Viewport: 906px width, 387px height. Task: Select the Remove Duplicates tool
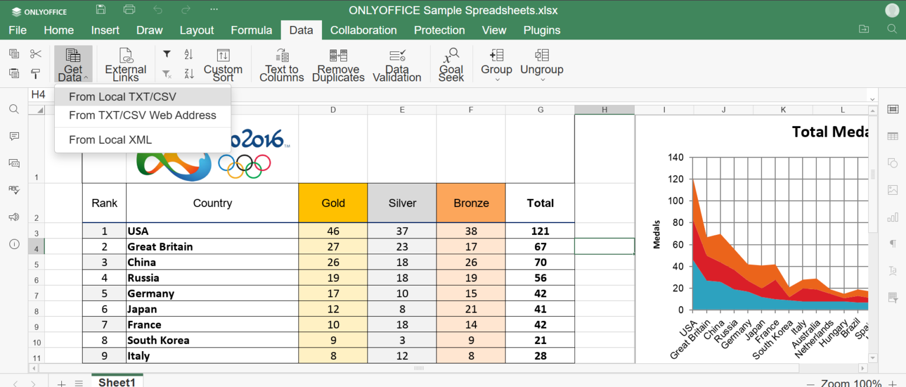(x=337, y=64)
